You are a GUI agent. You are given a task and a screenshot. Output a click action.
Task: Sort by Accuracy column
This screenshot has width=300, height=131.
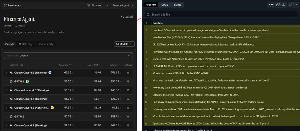click(x=65, y=65)
